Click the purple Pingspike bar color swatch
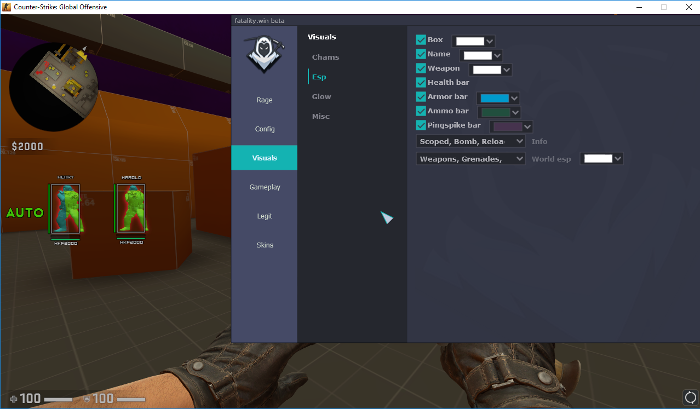The width and height of the screenshot is (700, 409). coord(508,126)
